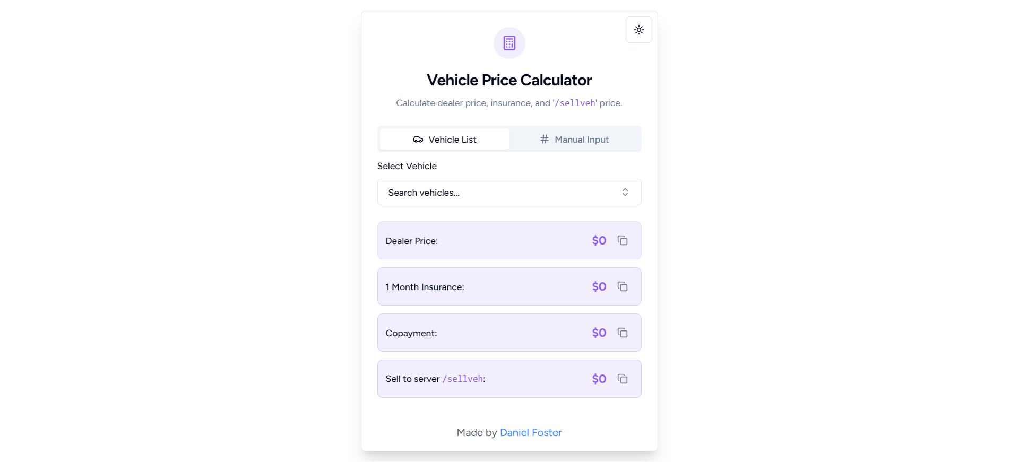Click the Sell to server $0 amount
Viewport: 1019px width, 462px height.
pos(599,379)
